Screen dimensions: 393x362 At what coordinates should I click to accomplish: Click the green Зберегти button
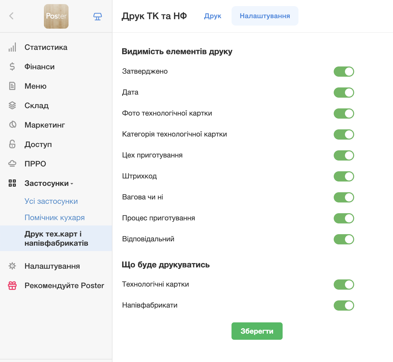click(257, 331)
